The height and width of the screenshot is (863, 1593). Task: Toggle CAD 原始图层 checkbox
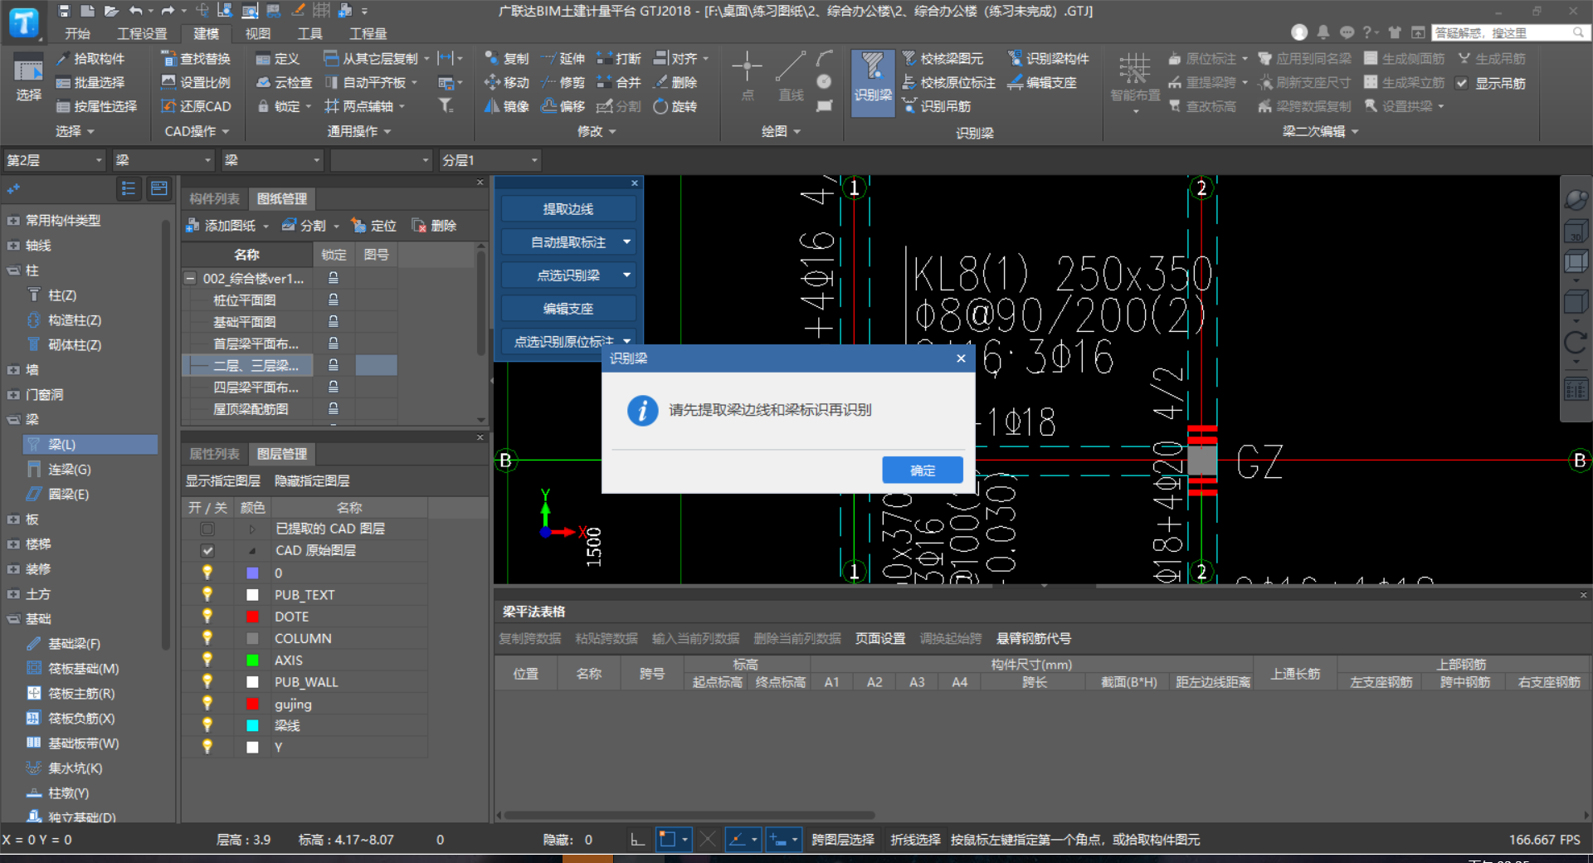point(207,550)
